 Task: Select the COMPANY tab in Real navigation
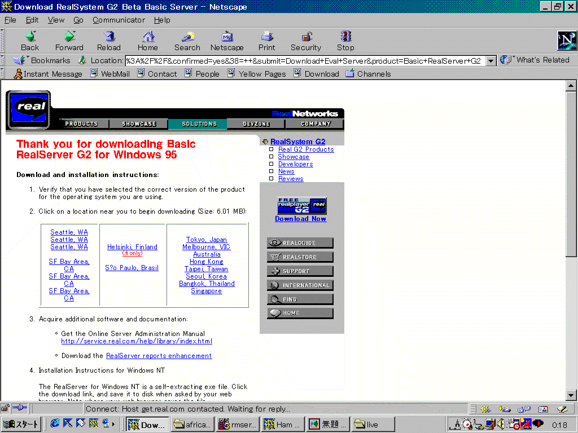[315, 123]
